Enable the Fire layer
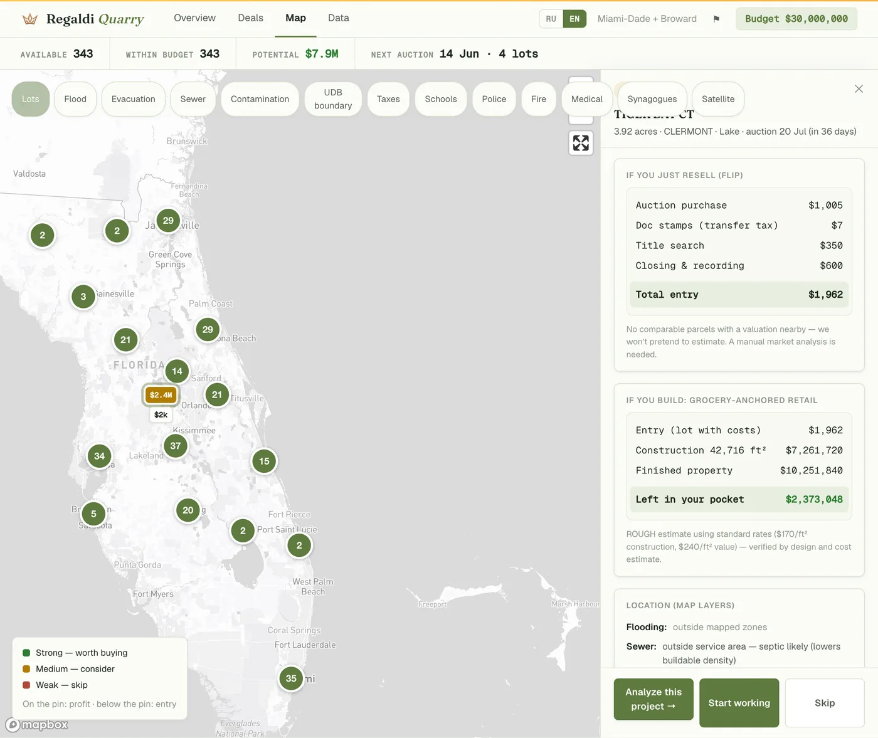The width and height of the screenshot is (878, 738). pyautogui.click(x=539, y=99)
